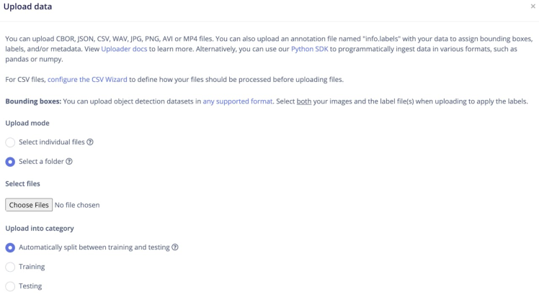Image resolution: width=539 pixels, height=302 pixels.
Task: Open the any supported format link
Action: pos(238,101)
